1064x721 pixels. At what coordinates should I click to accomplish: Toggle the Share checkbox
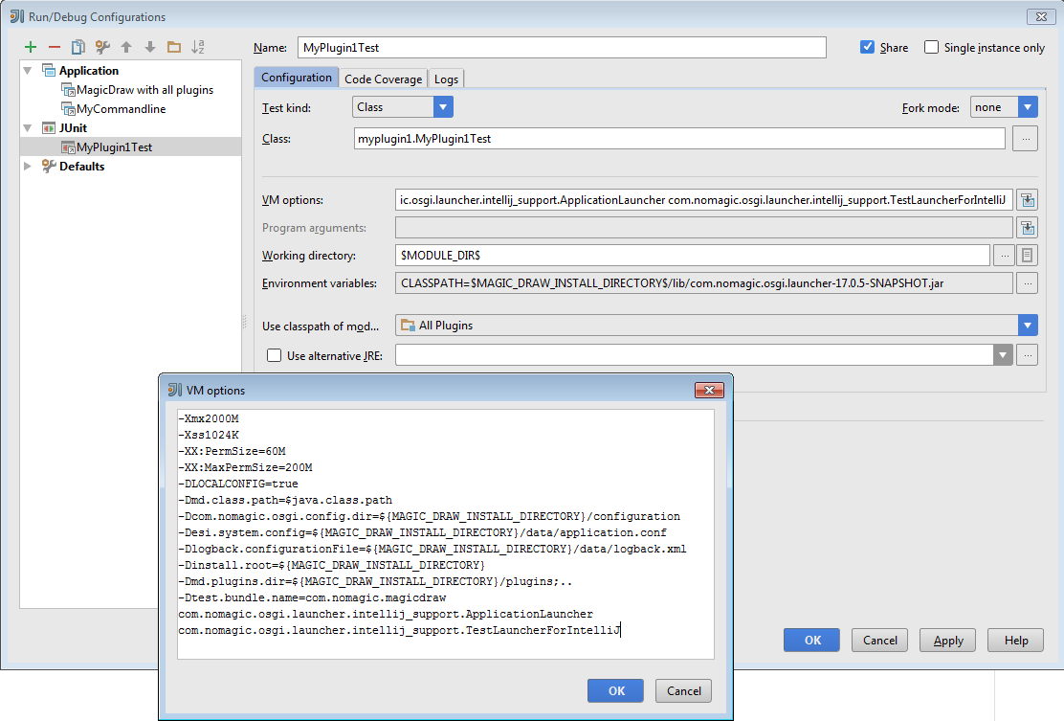pos(868,47)
